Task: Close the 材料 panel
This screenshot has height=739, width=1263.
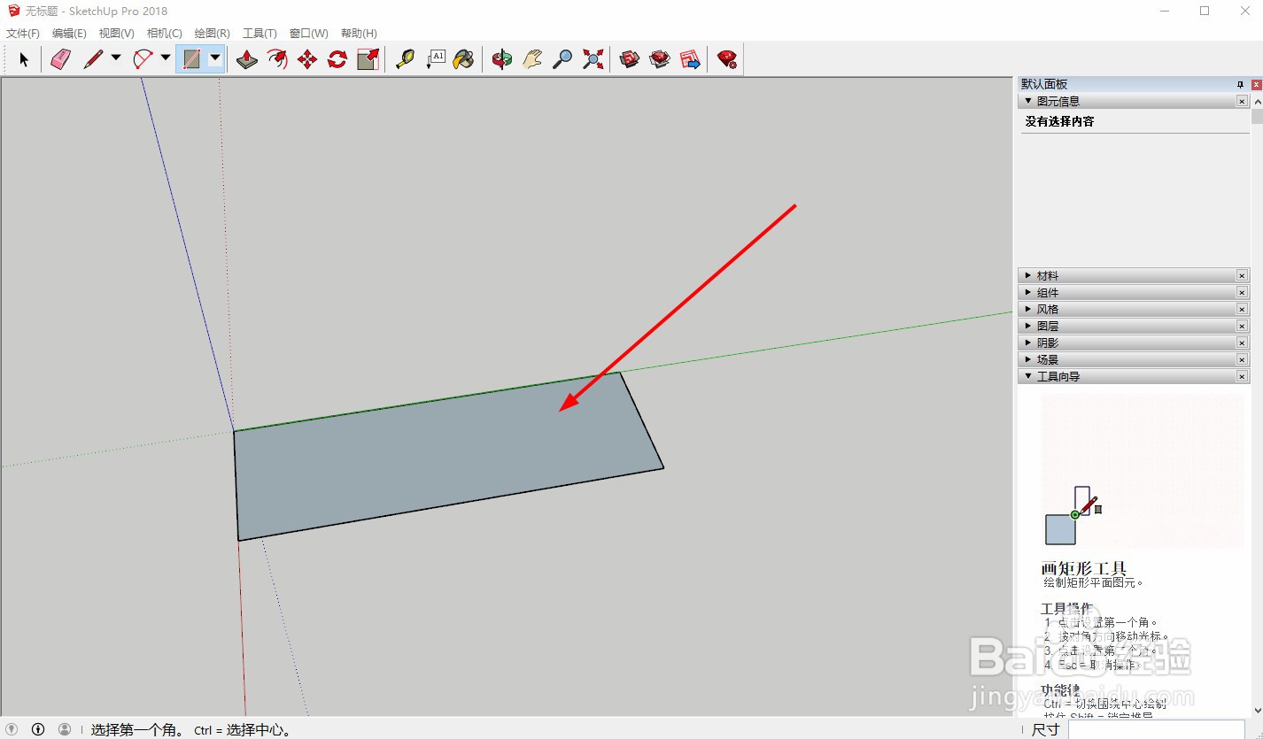Action: pyautogui.click(x=1242, y=276)
